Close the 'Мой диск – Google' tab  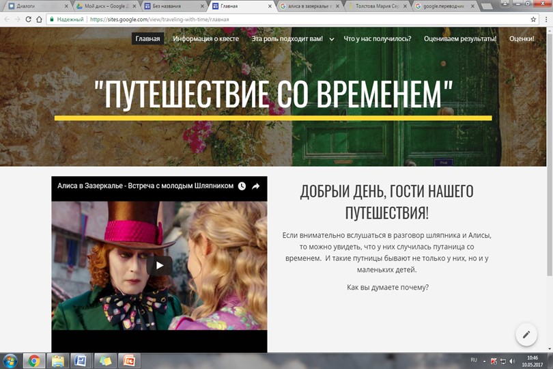tap(134, 6)
